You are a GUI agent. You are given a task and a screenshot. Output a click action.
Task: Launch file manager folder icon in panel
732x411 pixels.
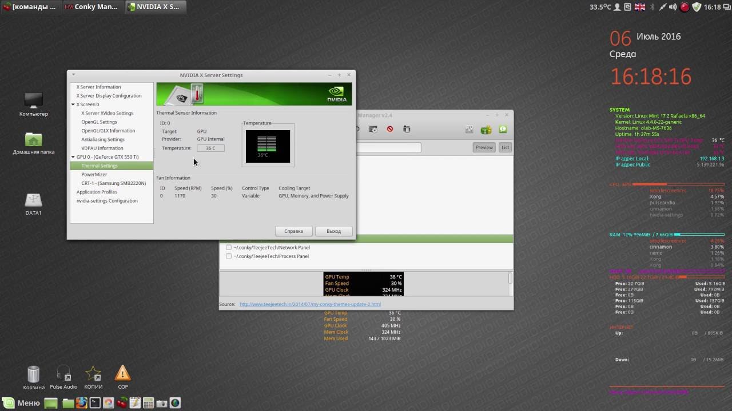pyautogui.click(x=68, y=403)
